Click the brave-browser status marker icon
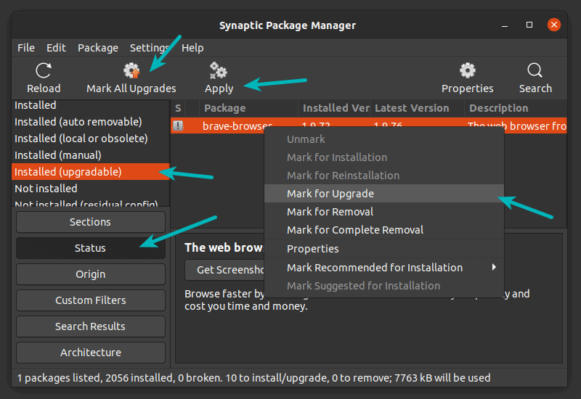581x399 pixels. [178, 126]
